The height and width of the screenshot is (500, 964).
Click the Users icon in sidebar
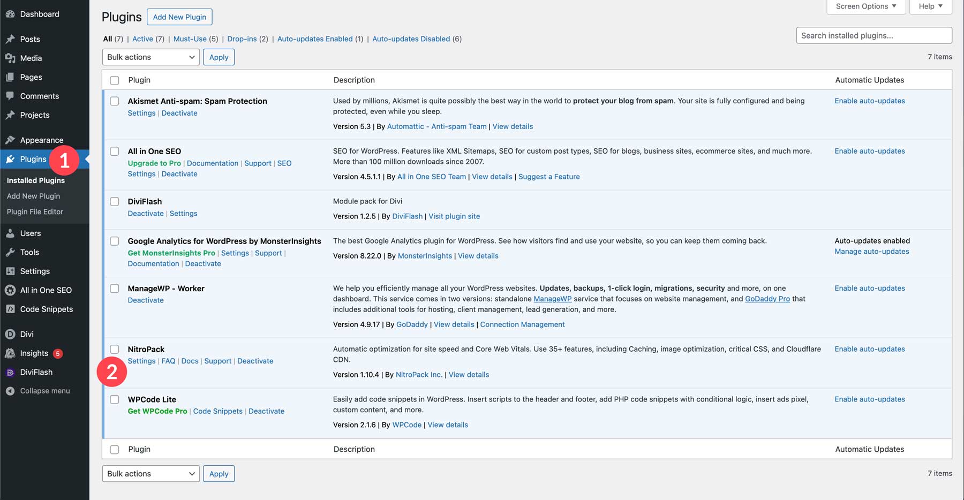point(10,233)
